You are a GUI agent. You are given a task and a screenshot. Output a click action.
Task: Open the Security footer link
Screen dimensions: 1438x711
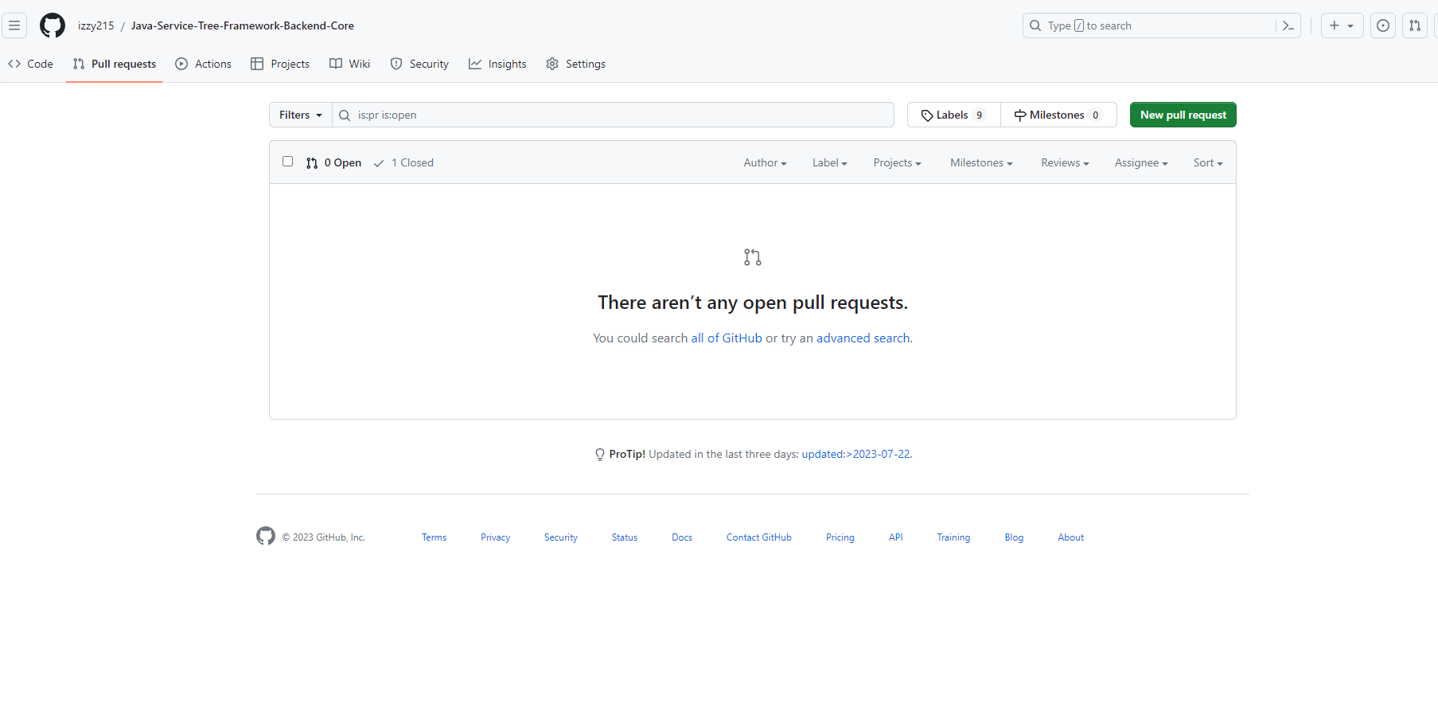point(561,537)
